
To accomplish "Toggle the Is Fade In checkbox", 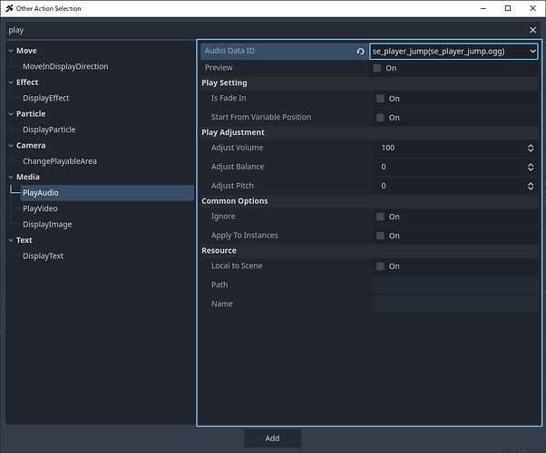I will (380, 99).
